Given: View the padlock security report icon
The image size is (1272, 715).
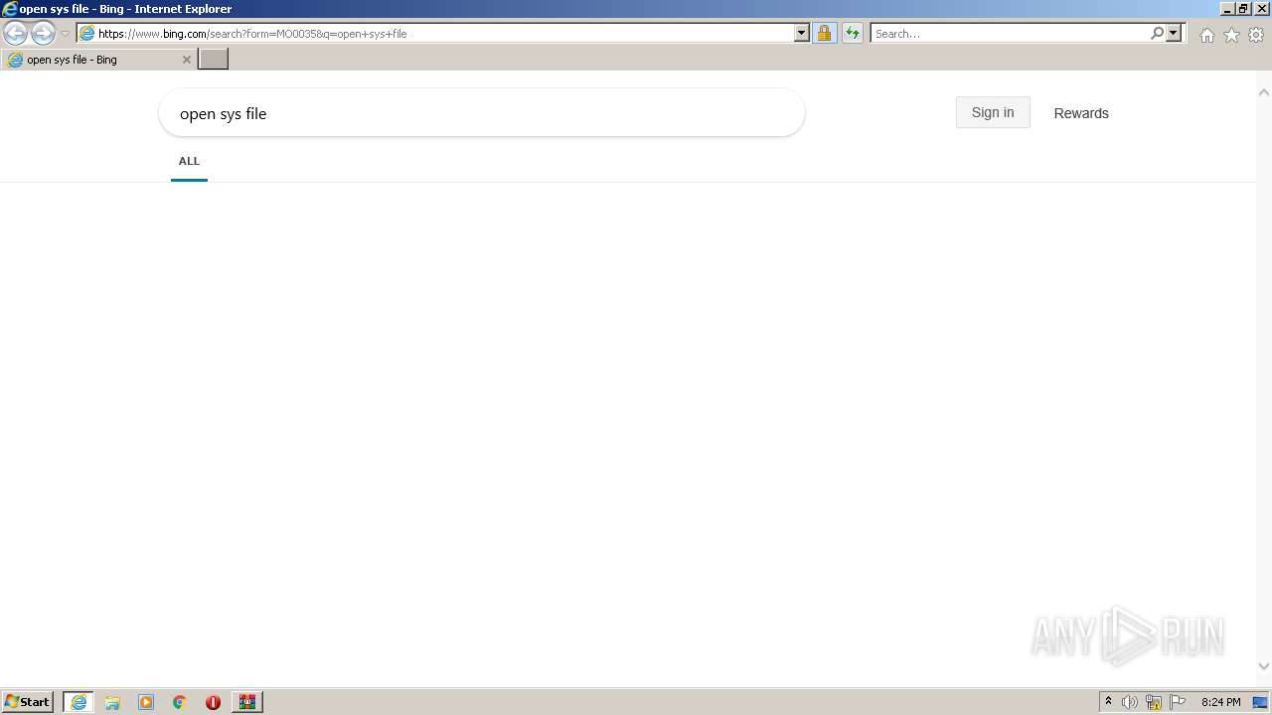Looking at the screenshot, I should [824, 33].
